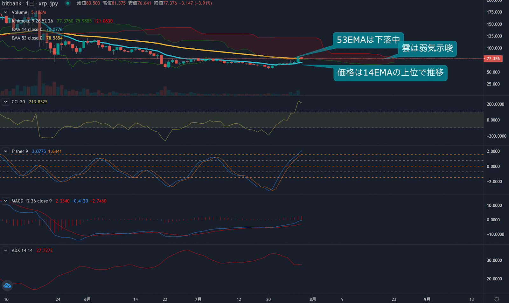Image resolution: width=509 pixels, height=303 pixels.
Task: Select the 53EMAは下落中 callout annotation
Action: coord(368,40)
